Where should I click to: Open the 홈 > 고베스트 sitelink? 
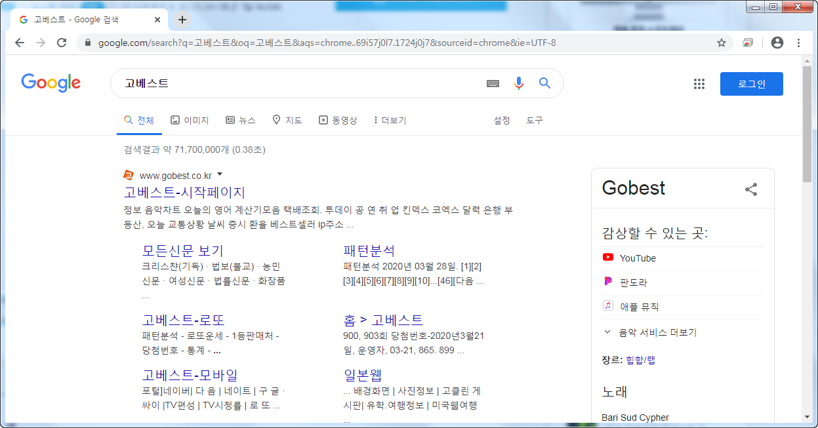tap(384, 321)
